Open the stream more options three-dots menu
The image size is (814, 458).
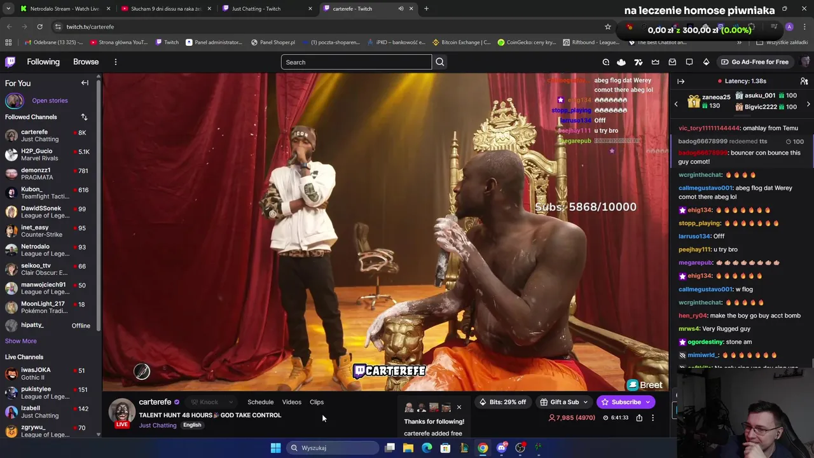click(652, 418)
